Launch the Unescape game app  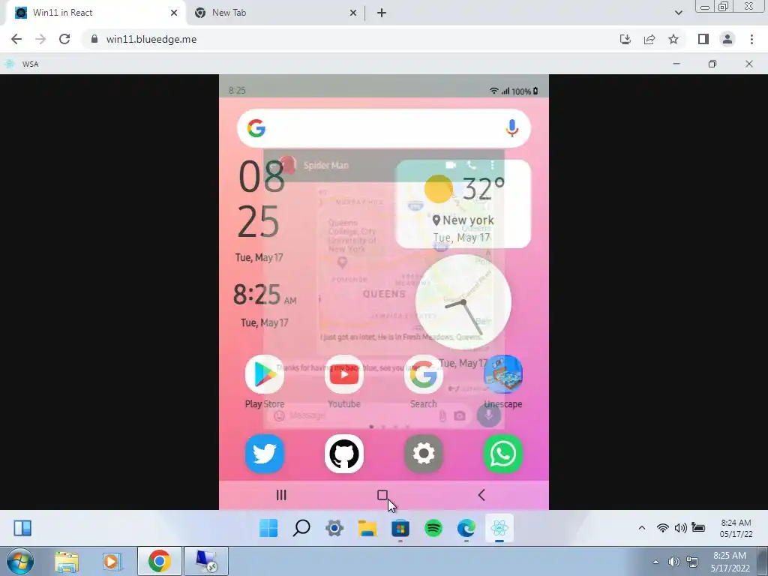[x=503, y=374]
